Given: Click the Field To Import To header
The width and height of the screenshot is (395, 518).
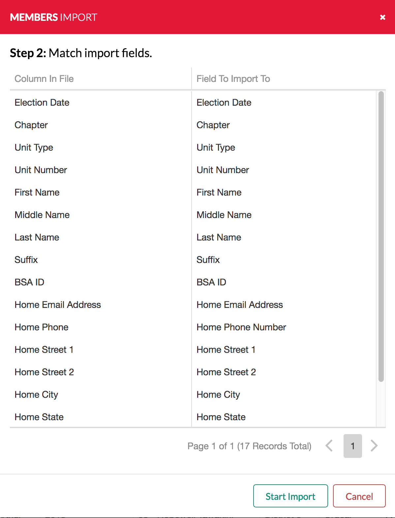Looking at the screenshot, I should (233, 79).
